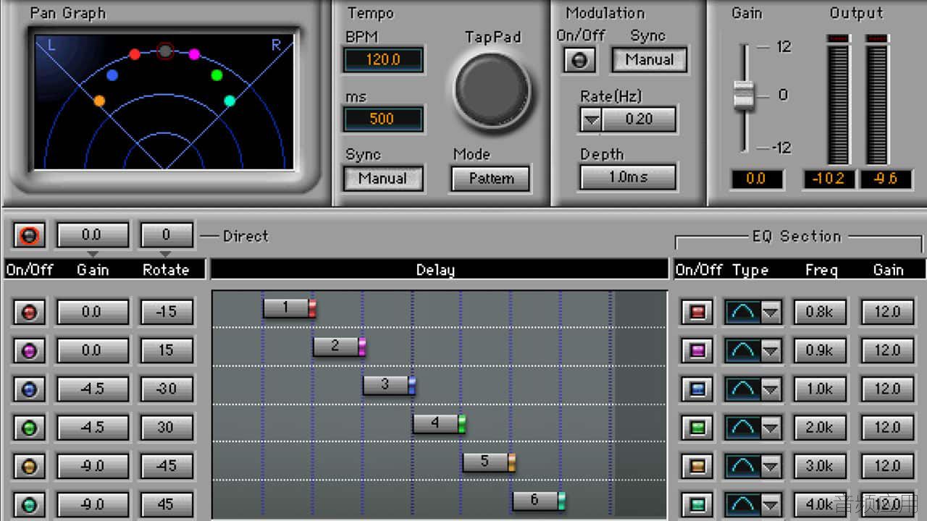Toggle EQ on/off for magenta tap
Screen dimensions: 927x521
(x=698, y=351)
